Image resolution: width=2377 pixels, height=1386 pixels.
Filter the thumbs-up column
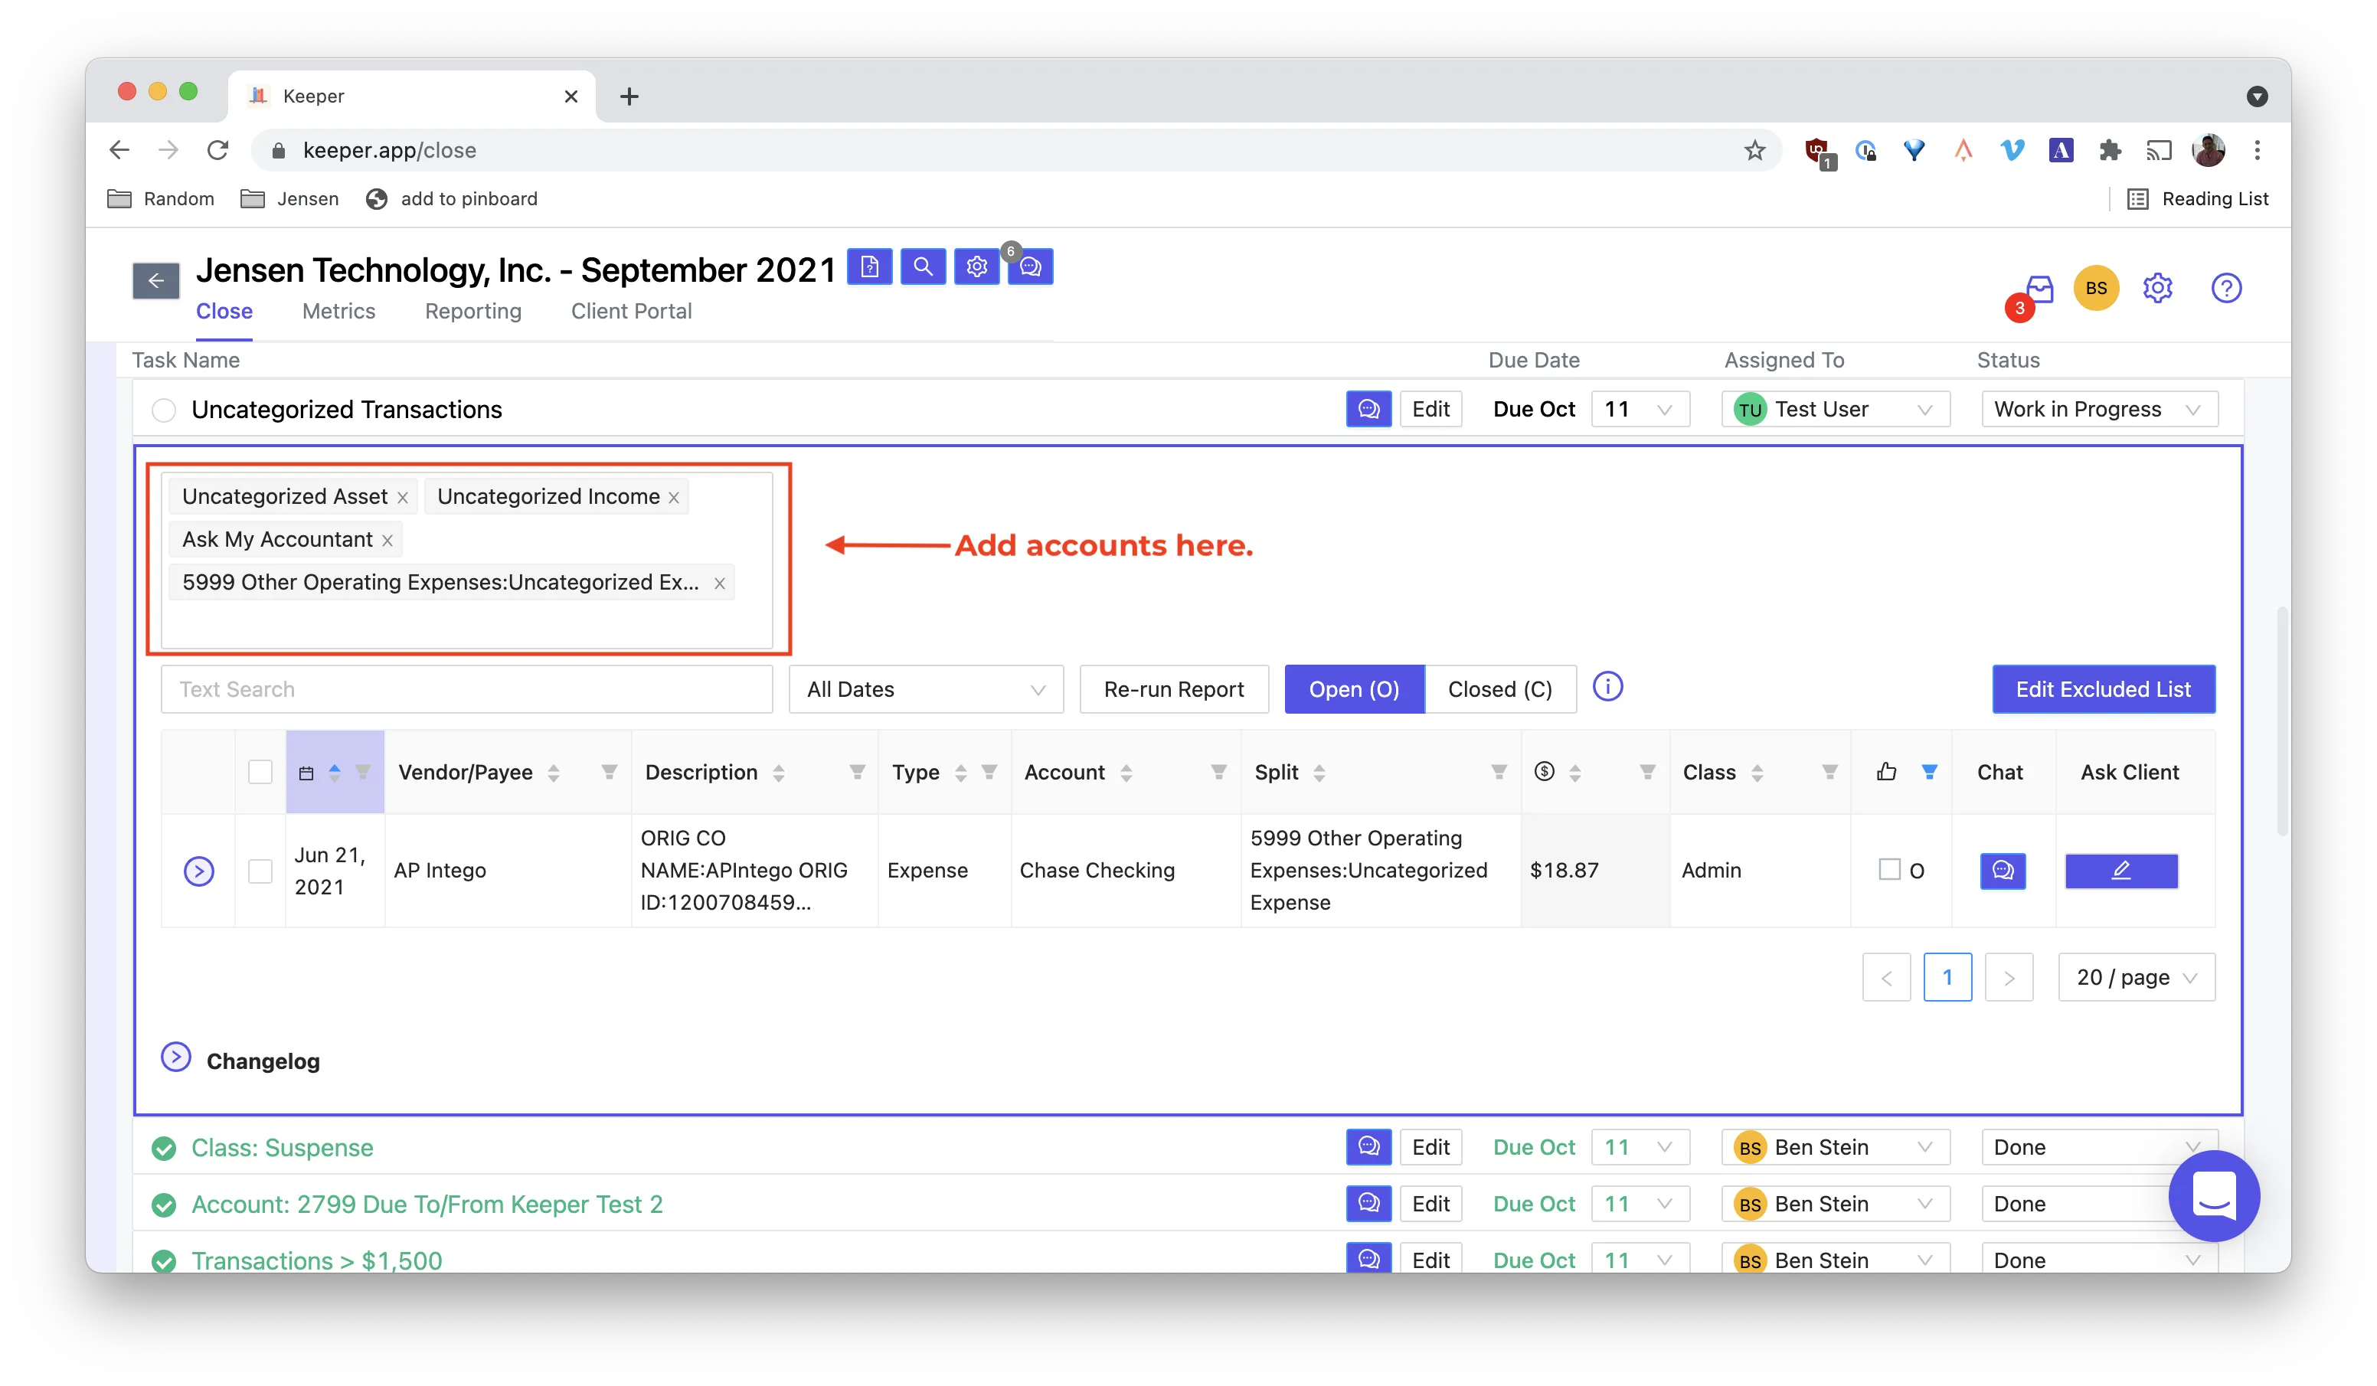[x=1929, y=772]
